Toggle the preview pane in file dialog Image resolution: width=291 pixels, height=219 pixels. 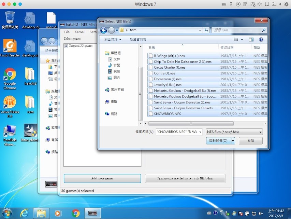tap(251, 39)
